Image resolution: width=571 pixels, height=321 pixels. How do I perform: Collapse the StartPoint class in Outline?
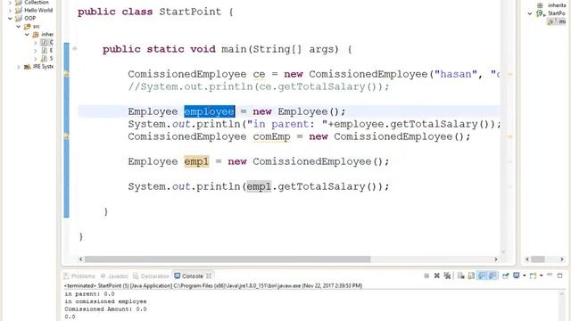point(530,13)
